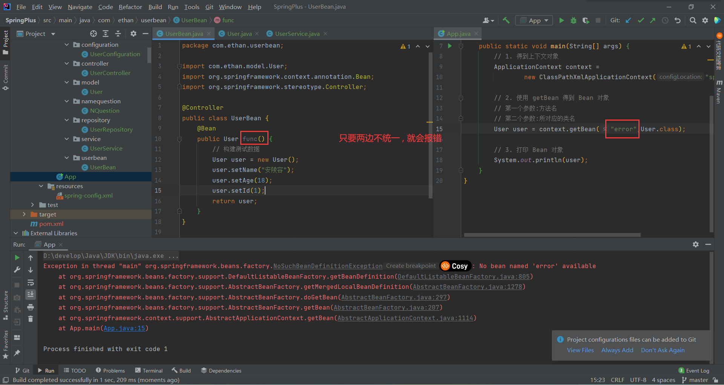Click Always Add in notification
This screenshot has width=724, height=385.
point(617,350)
